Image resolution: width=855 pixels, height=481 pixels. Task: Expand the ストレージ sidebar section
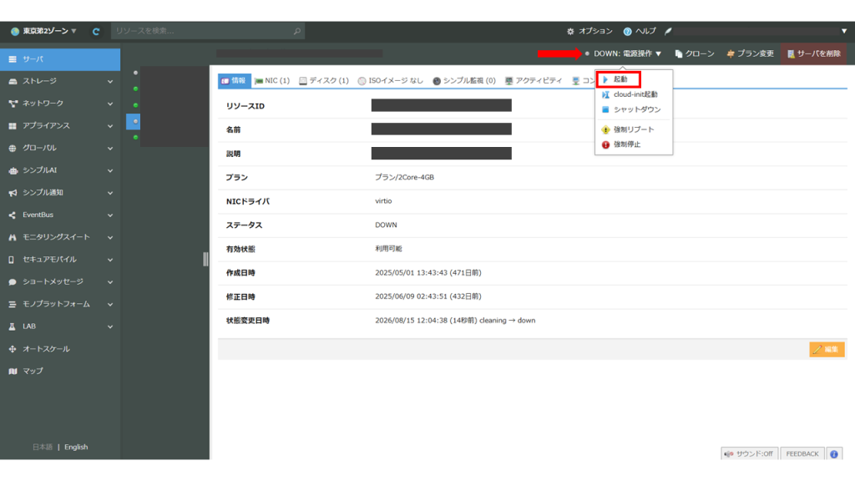(x=60, y=81)
